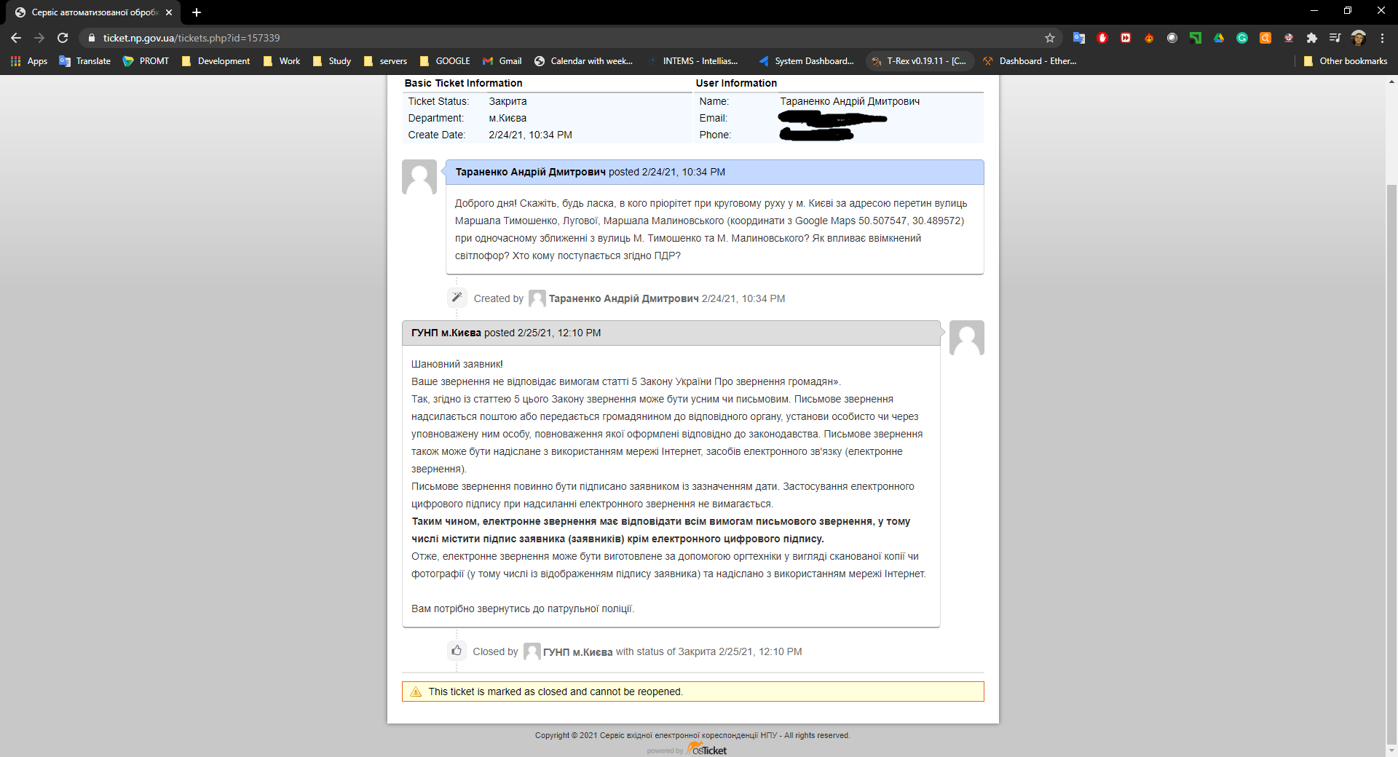The height and width of the screenshot is (757, 1398).
Task: Open the Chrome three-dot menu
Action: pos(1382,38)
